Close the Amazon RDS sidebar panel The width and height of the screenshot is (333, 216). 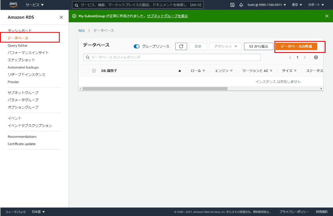(x=61, y=17)
